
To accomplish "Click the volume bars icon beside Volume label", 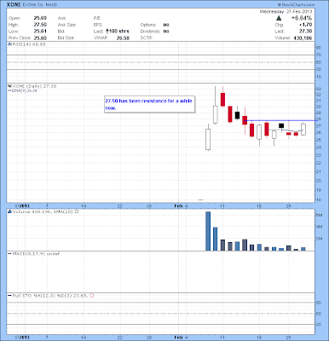I will point(9,211).
